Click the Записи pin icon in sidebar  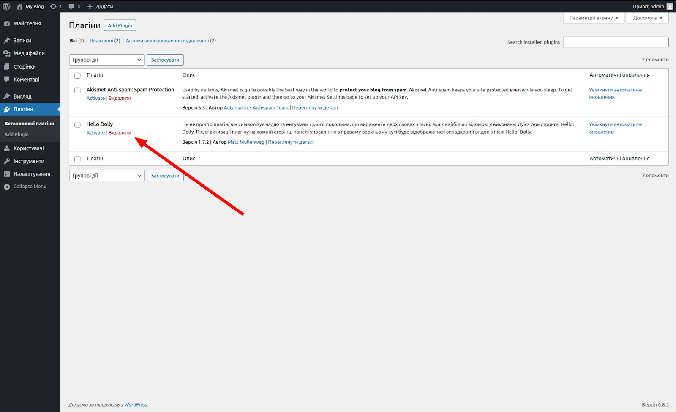pos(7,41)
